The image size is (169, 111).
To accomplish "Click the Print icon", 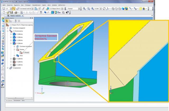I will [16, 12].
